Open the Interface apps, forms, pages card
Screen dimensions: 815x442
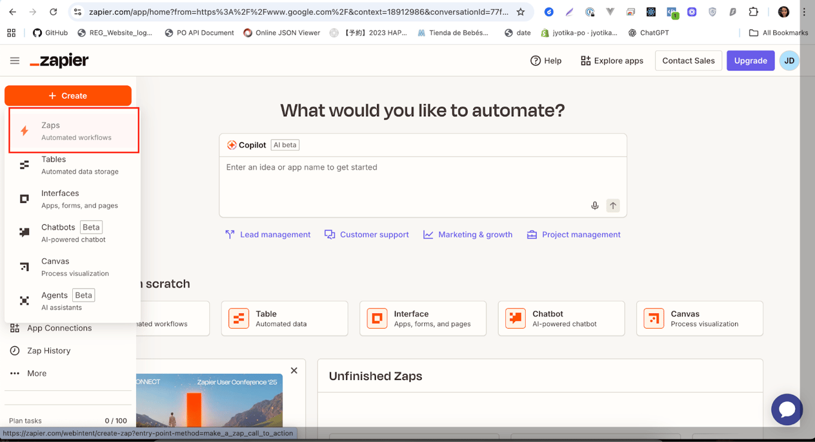tap(423, 319)
